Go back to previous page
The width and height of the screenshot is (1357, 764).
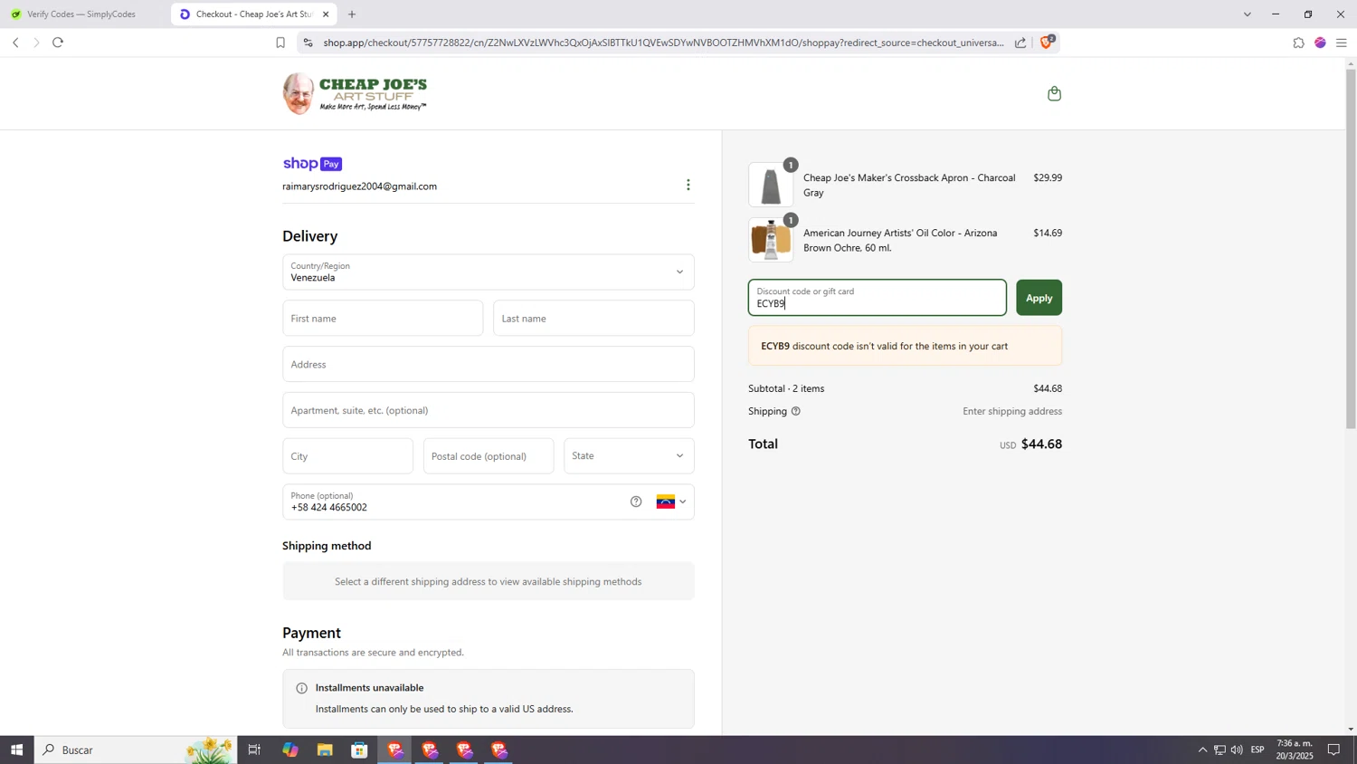click(15, 43)
